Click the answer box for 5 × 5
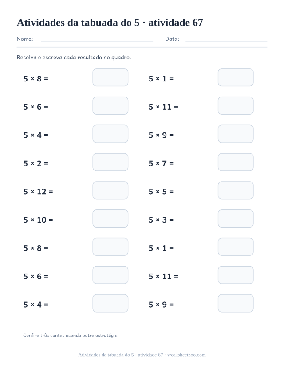284x367 pixels. coord(236,190)
